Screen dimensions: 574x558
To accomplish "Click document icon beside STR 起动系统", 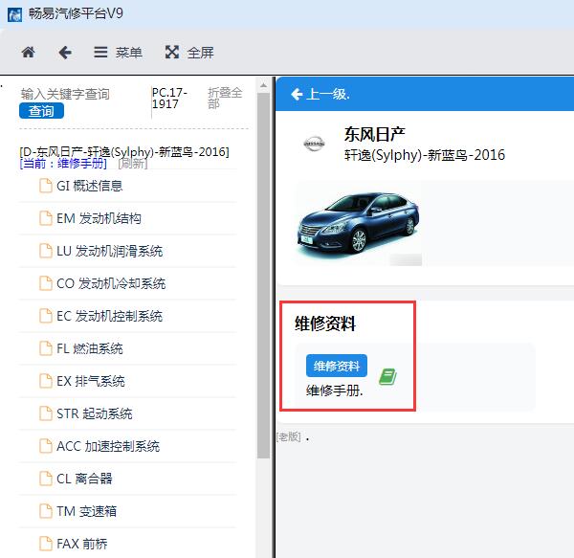I will (46, 413).
